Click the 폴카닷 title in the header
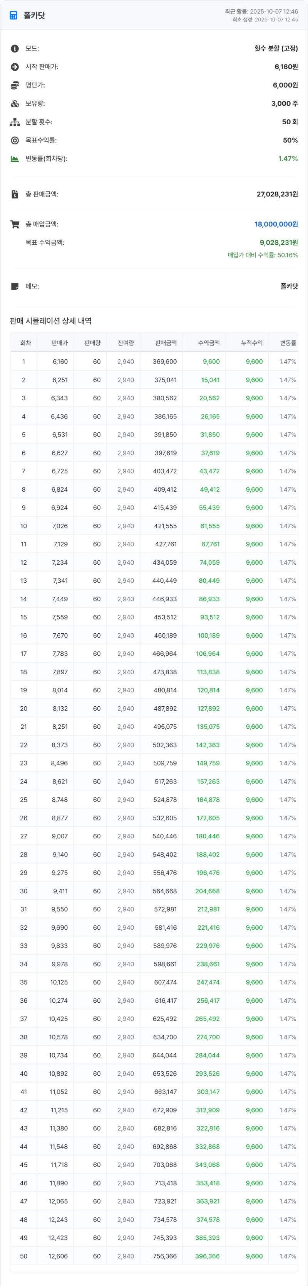This screenshot has width=308, height=1286. [x=34, y=15]
